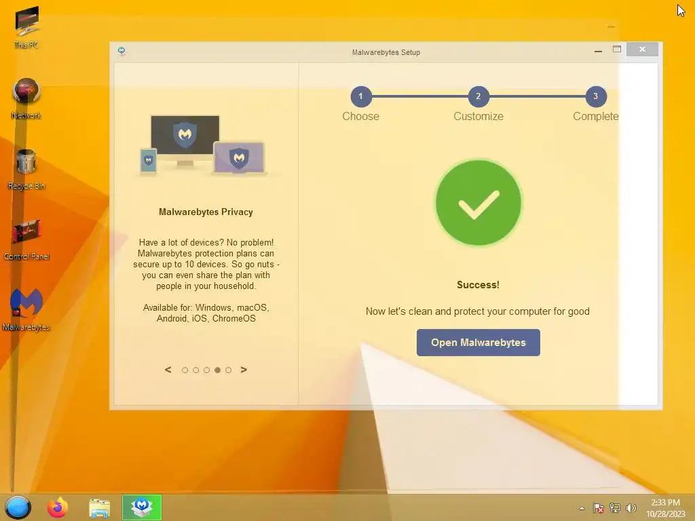Image resolution: width=695 pixels, height=521 pixels.
Task: Click the devices illustration image
Action: coord(204,145)
